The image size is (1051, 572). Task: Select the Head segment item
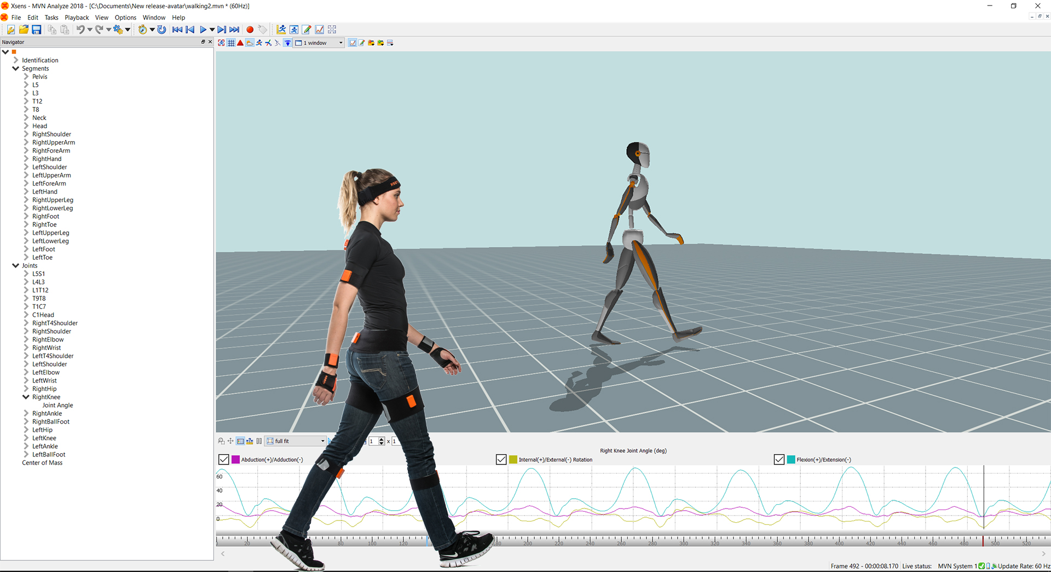point(39,126)
